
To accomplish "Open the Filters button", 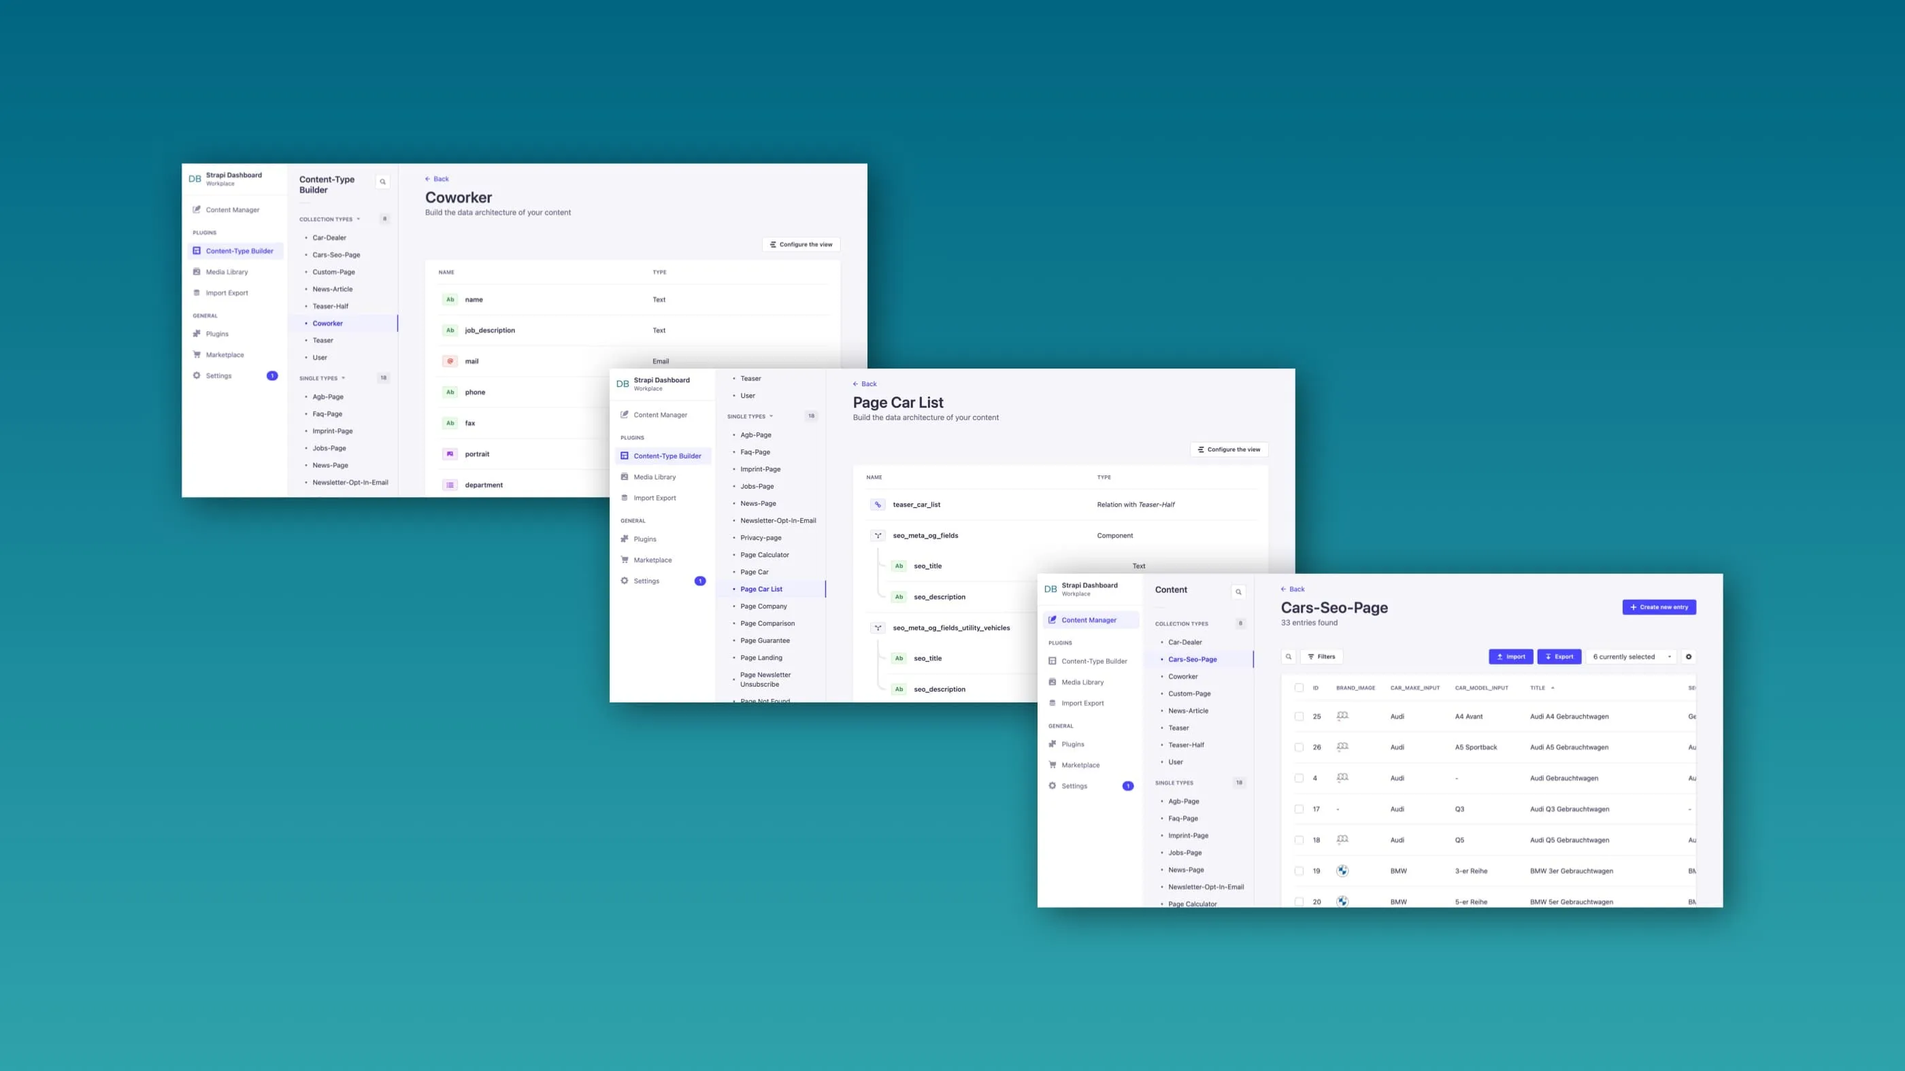I will coord(1321,656).
